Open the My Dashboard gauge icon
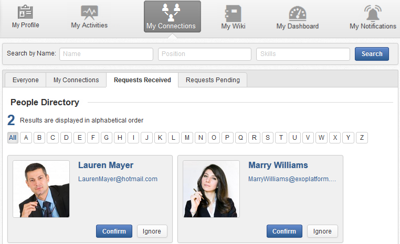 coord(297,13)
